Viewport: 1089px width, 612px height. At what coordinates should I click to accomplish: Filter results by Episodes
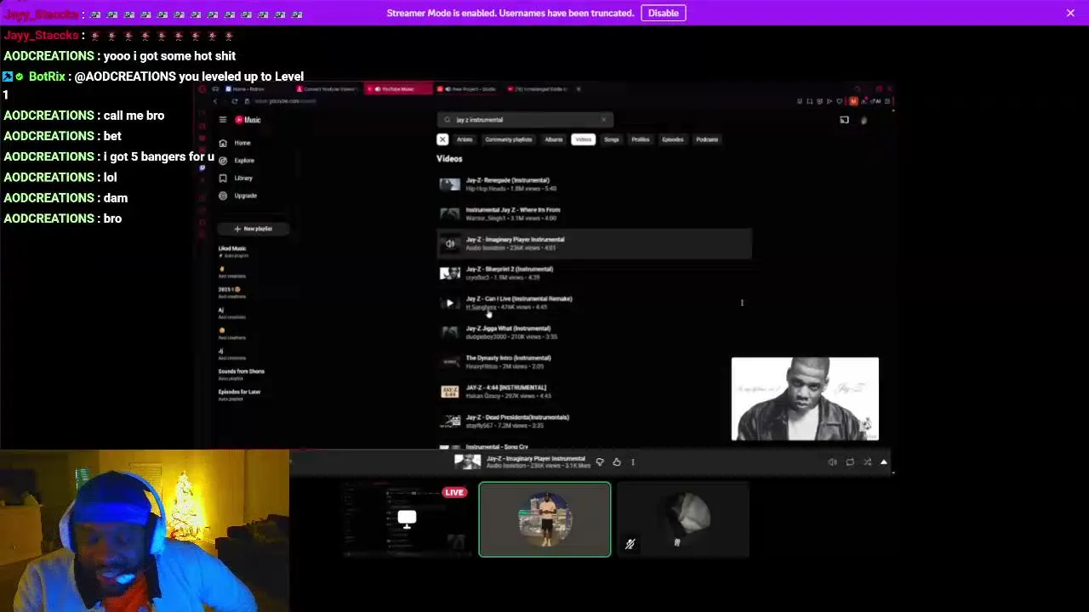[673, 139]
